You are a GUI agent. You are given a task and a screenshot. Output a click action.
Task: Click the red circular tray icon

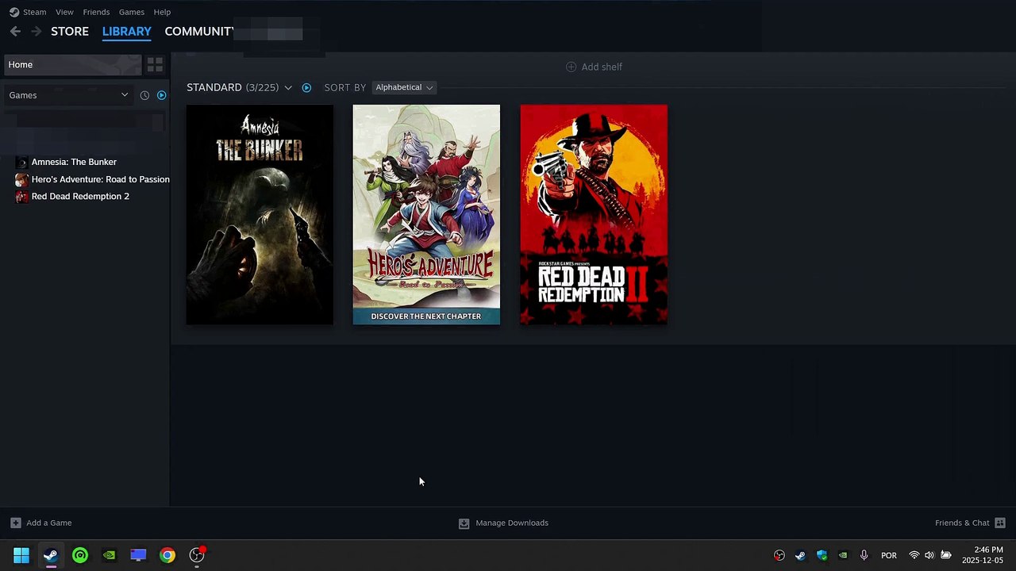(x=779, y=555)
